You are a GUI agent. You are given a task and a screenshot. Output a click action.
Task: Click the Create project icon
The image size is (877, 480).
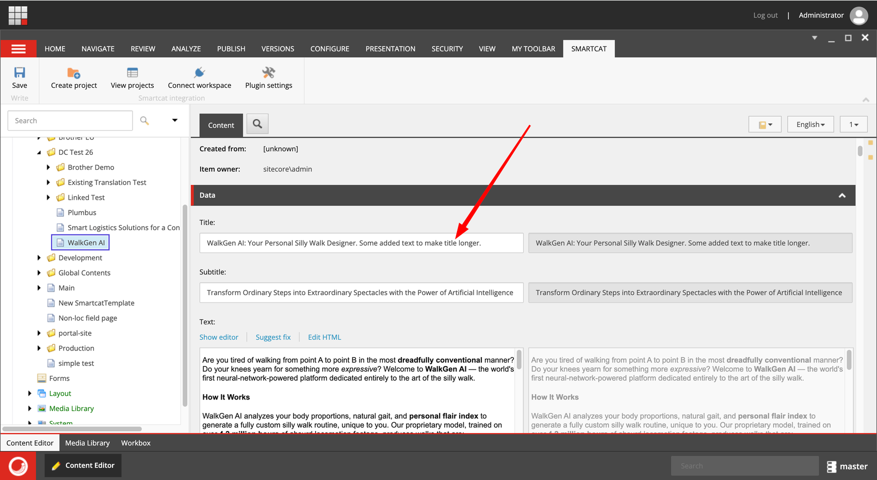click(x=74, y=73)
